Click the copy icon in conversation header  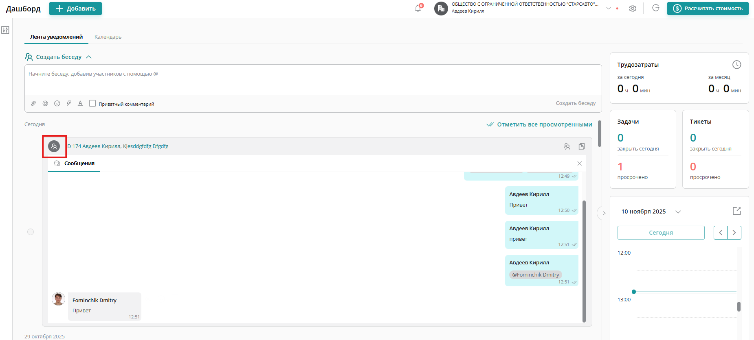pyautogui.click(x=582, y=146)
